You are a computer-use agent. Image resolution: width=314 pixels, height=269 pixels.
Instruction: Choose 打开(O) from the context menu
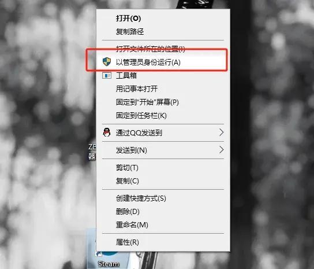coord(163,19)
